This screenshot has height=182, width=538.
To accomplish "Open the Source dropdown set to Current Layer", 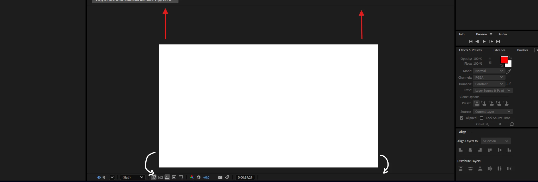I will (x=493, y=112).
